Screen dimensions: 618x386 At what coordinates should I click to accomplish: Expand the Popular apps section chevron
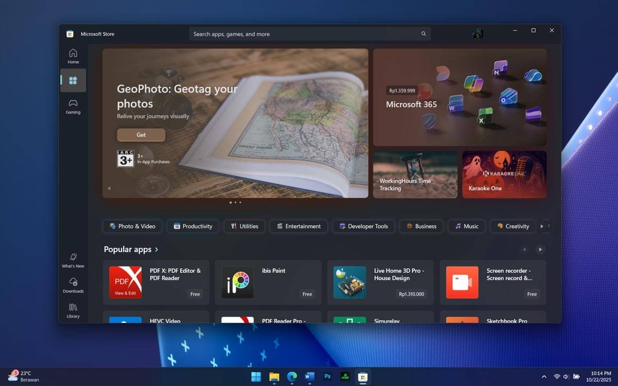[157, 250]
